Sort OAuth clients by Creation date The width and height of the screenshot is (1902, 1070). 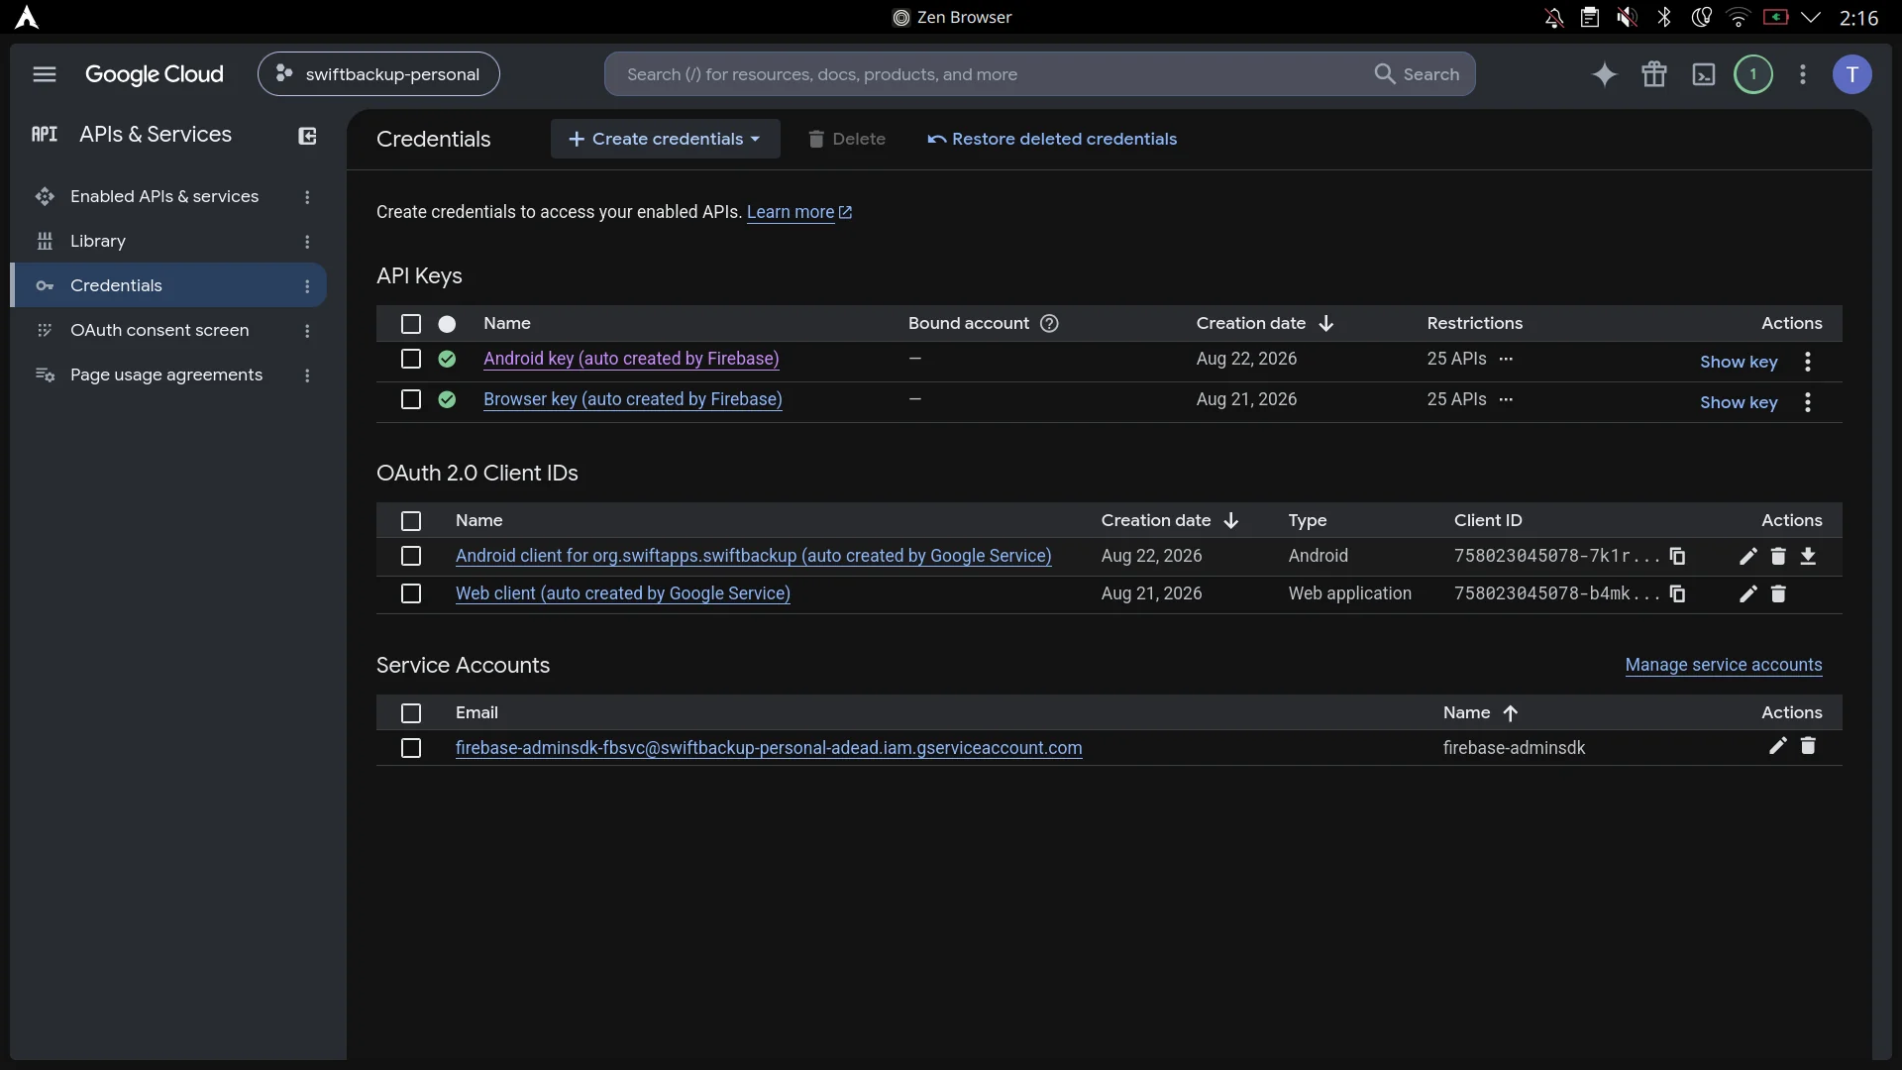pyautogui.click(x=1170, y=520)
